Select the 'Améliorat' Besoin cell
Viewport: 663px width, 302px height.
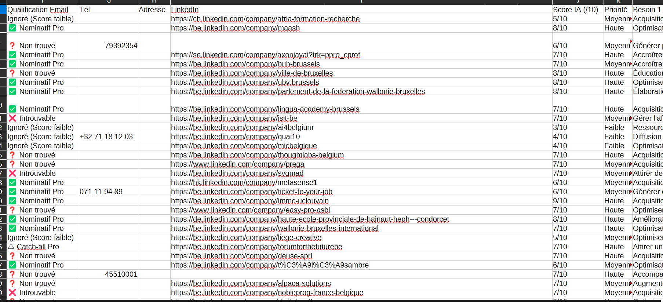pos(648,219)
